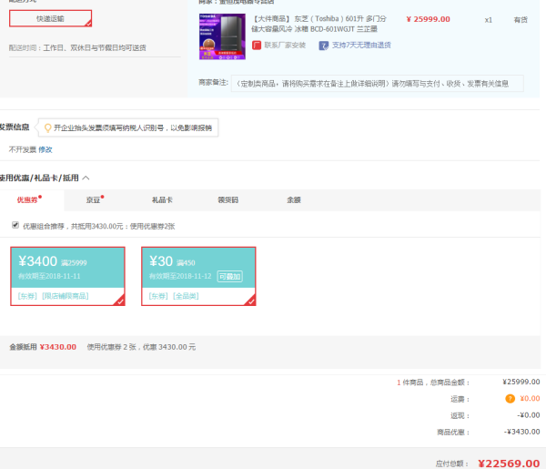Click the 使用优惠券 2 张 summary text
The width and height of the screenshot is (546, 469).
[141, 347]
